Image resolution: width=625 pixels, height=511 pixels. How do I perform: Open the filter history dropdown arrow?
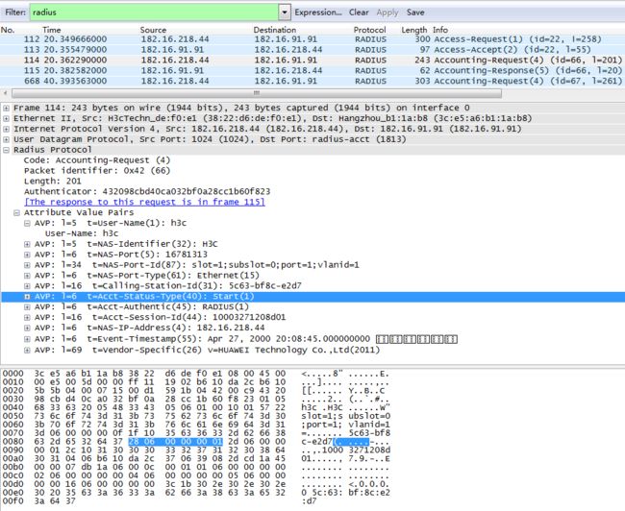[285, 12]
